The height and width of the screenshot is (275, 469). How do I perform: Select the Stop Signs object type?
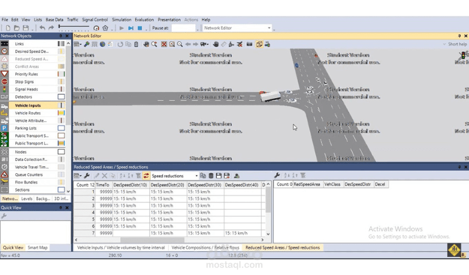click(24, 82)
